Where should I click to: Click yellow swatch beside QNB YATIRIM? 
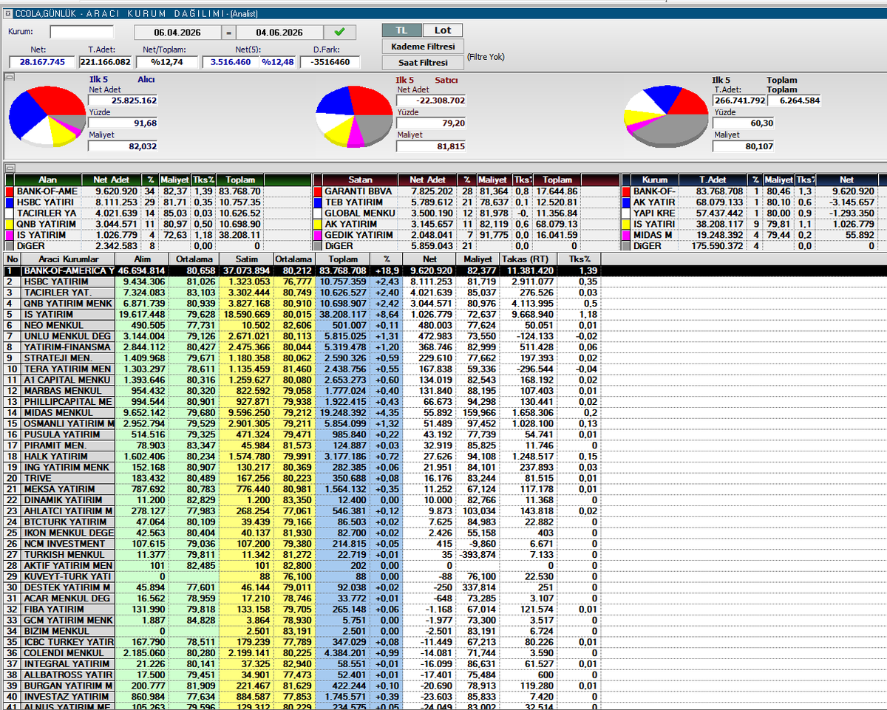tap(10, 224)
